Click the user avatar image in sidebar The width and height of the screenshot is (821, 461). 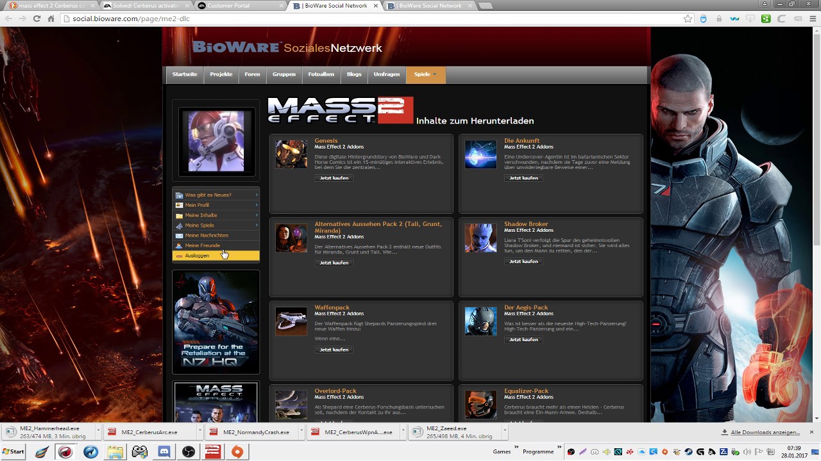point(216,142)
